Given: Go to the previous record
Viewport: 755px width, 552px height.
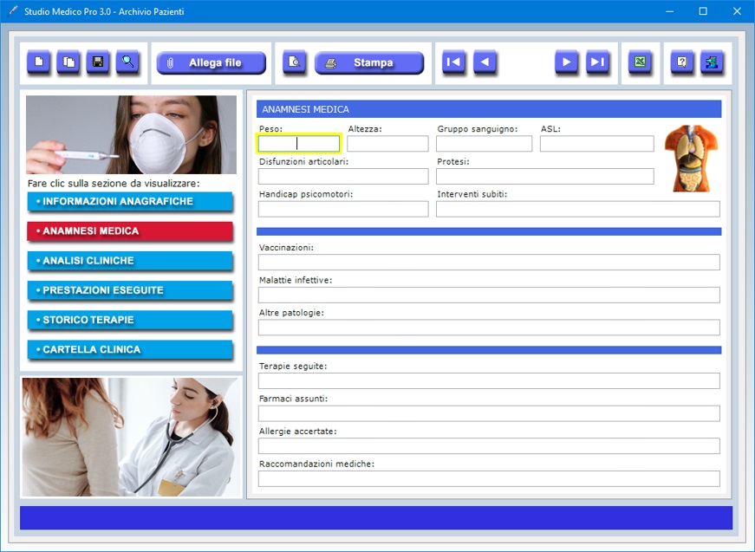Looking at the screenshot, I should point(485,62).
